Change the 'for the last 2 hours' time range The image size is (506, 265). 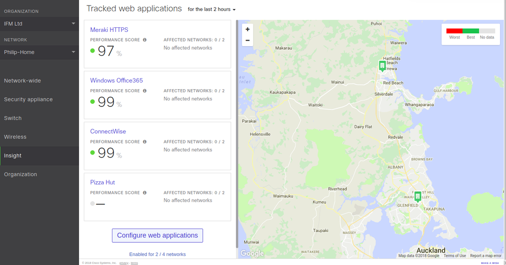click(212, 9)
